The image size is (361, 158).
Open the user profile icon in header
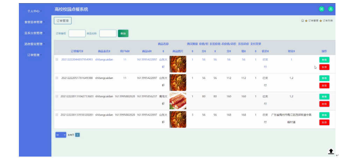click(331, 9)
